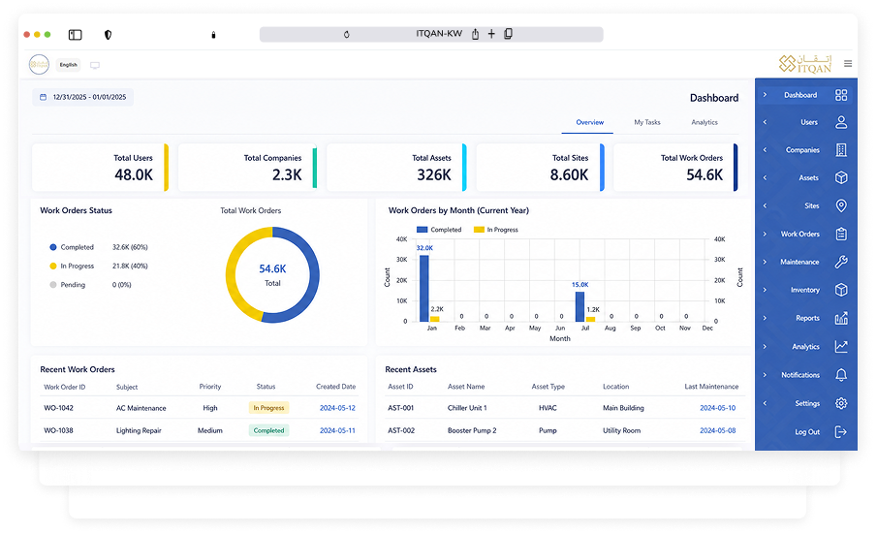Open the hamburger menu beside ITQAN logo
The height and width of the screenshot is (534, 877).
coord(848,64)
